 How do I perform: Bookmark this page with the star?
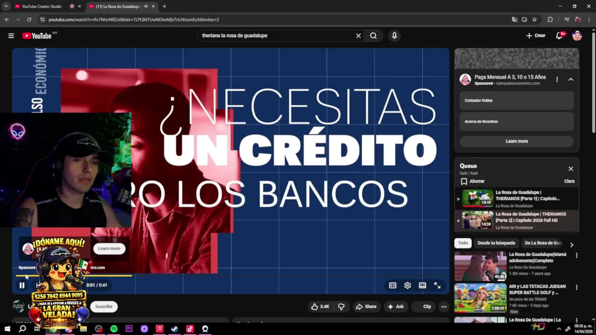coord(535,20)
